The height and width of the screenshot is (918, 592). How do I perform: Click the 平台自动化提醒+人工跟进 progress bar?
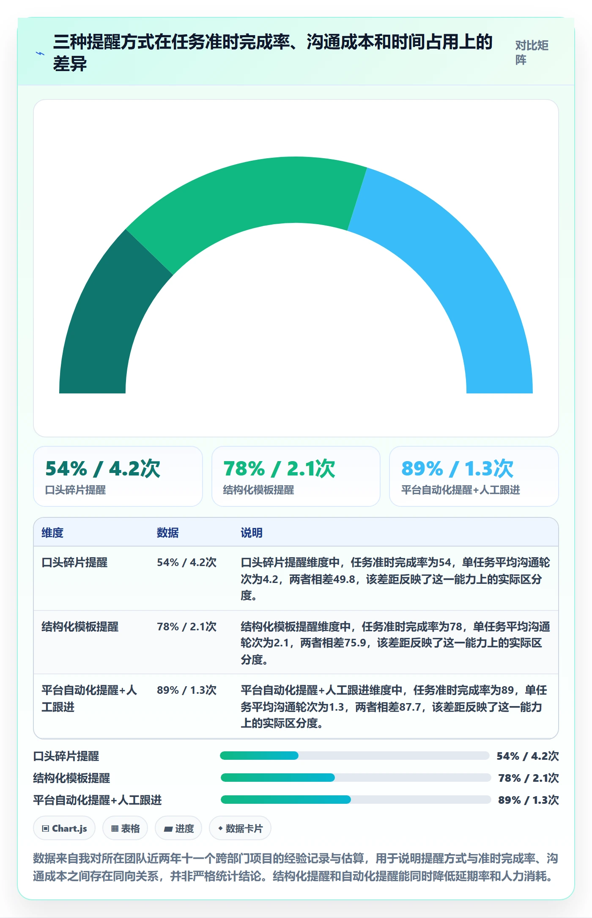(x=356, y=800)
